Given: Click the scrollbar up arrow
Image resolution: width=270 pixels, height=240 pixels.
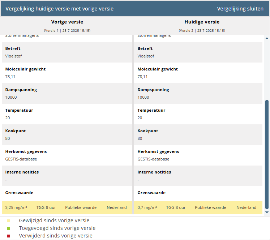Looking at the screenshot, I should coord(267,38).
